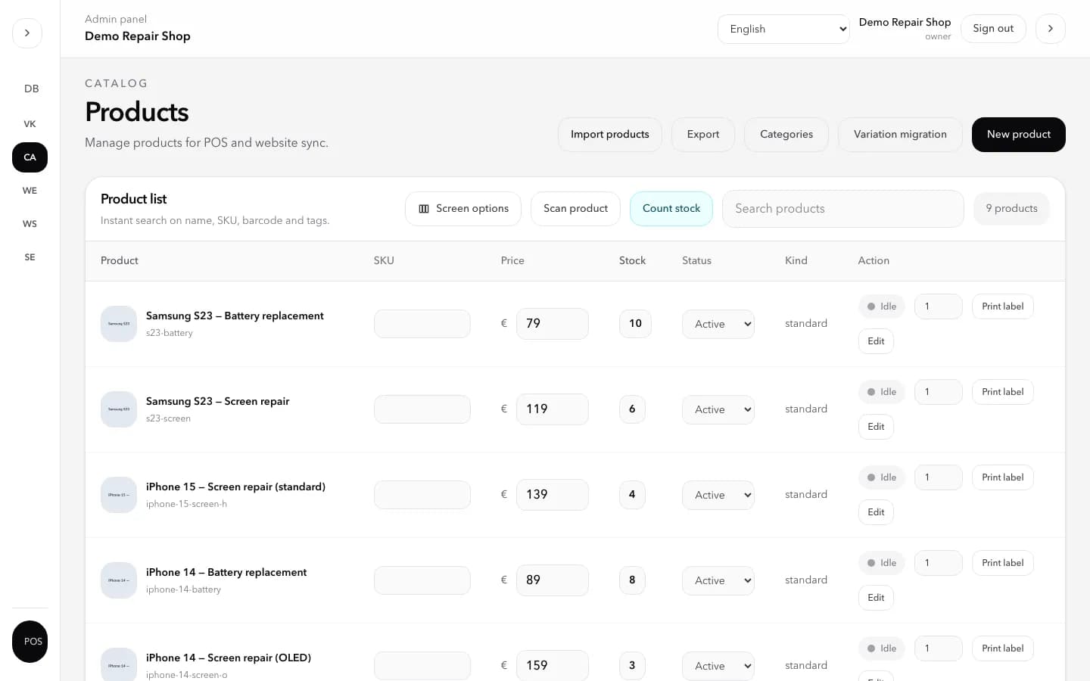This screenshot has height=681, width=1090.
Task: Launch the POS from the sidebar
Action: click(x=30, y=642)
